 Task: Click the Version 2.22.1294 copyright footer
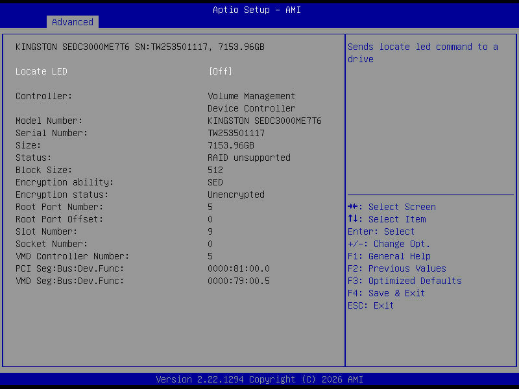coord(259,379)
